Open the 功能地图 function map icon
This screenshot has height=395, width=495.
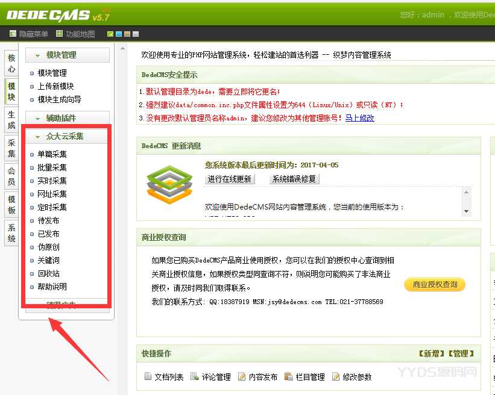point(60,34)
